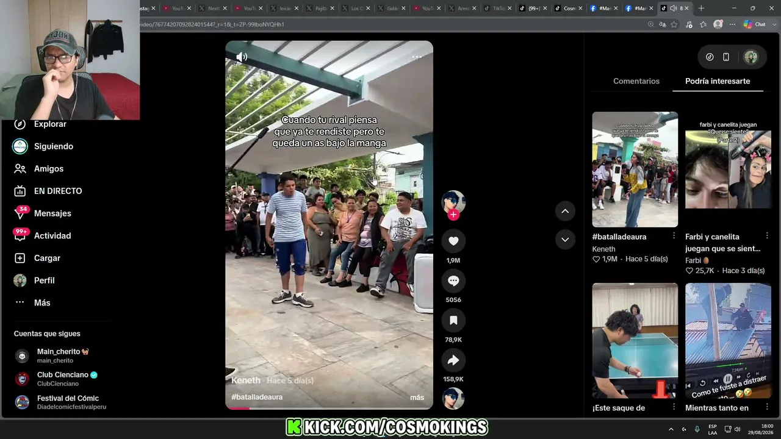Open the Cargar upload page
This screenshot has width=781, height=439.
[x=47, y=258]
